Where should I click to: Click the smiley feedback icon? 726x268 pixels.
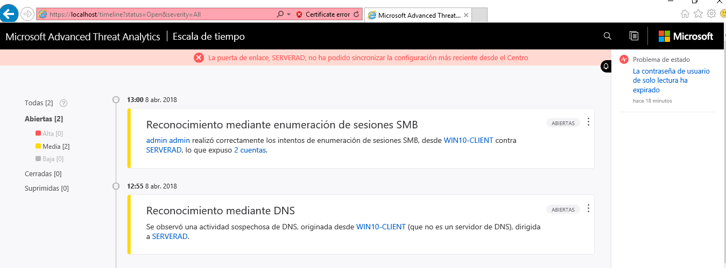pyautogui.click(x=723, y=14)
